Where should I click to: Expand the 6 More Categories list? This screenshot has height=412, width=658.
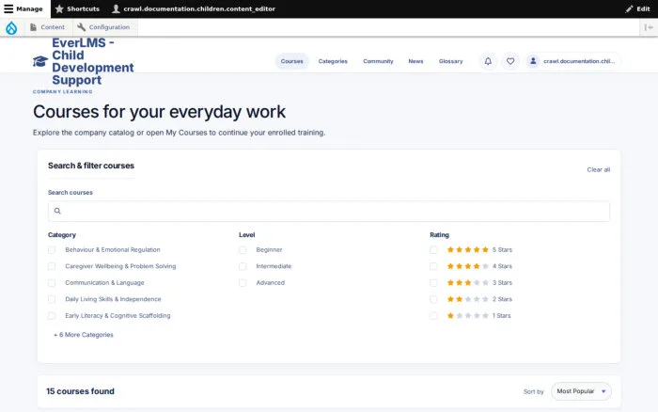(x=84, y=335)
